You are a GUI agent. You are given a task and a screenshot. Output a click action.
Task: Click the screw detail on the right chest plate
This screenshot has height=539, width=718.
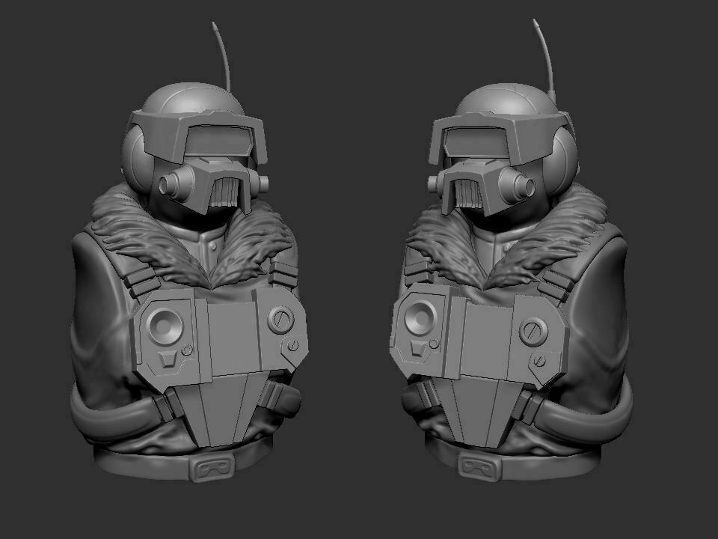[534, 332]
